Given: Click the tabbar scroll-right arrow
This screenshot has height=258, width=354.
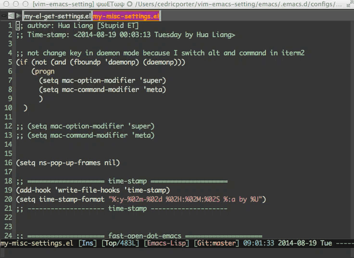Looking at the screenshot, I should 18,16.
